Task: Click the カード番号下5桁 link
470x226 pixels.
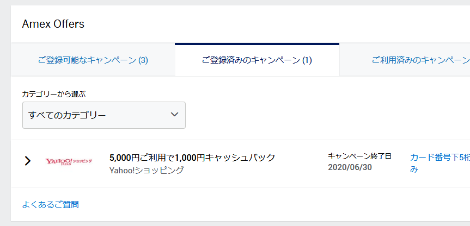Action: [x=440, y=158]
